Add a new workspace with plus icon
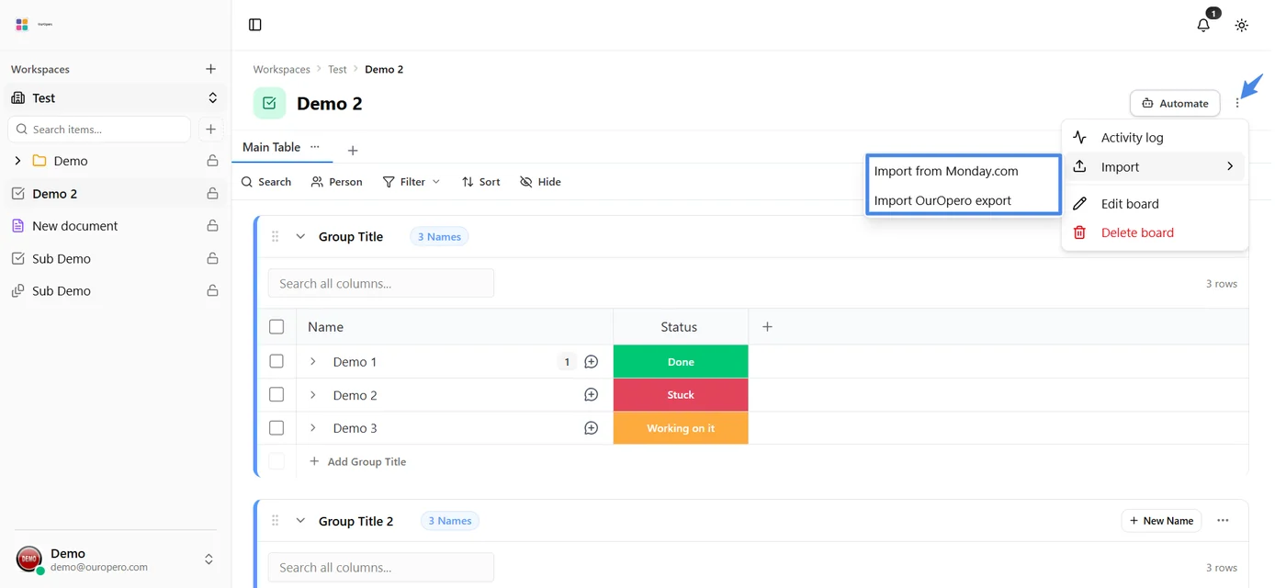This screenshot has height=588, width=1286. [x=210, y=69]
